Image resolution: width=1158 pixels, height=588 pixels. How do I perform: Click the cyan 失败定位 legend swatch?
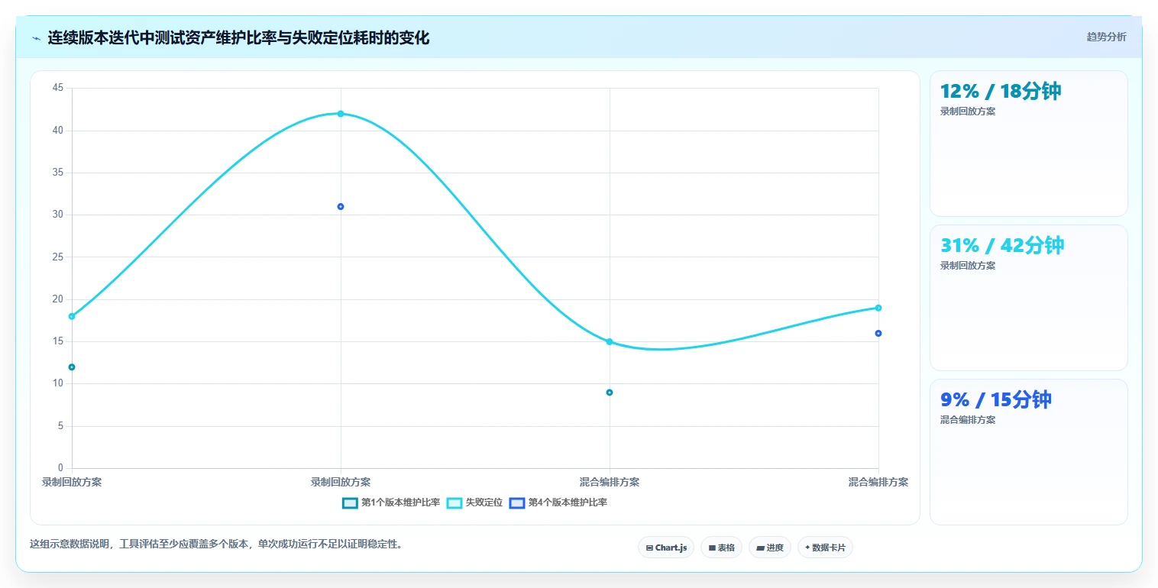point(454,502)
